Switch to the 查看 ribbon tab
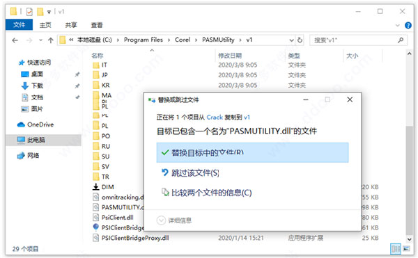This screenshot has width=418, height=258. coord(97,25)
